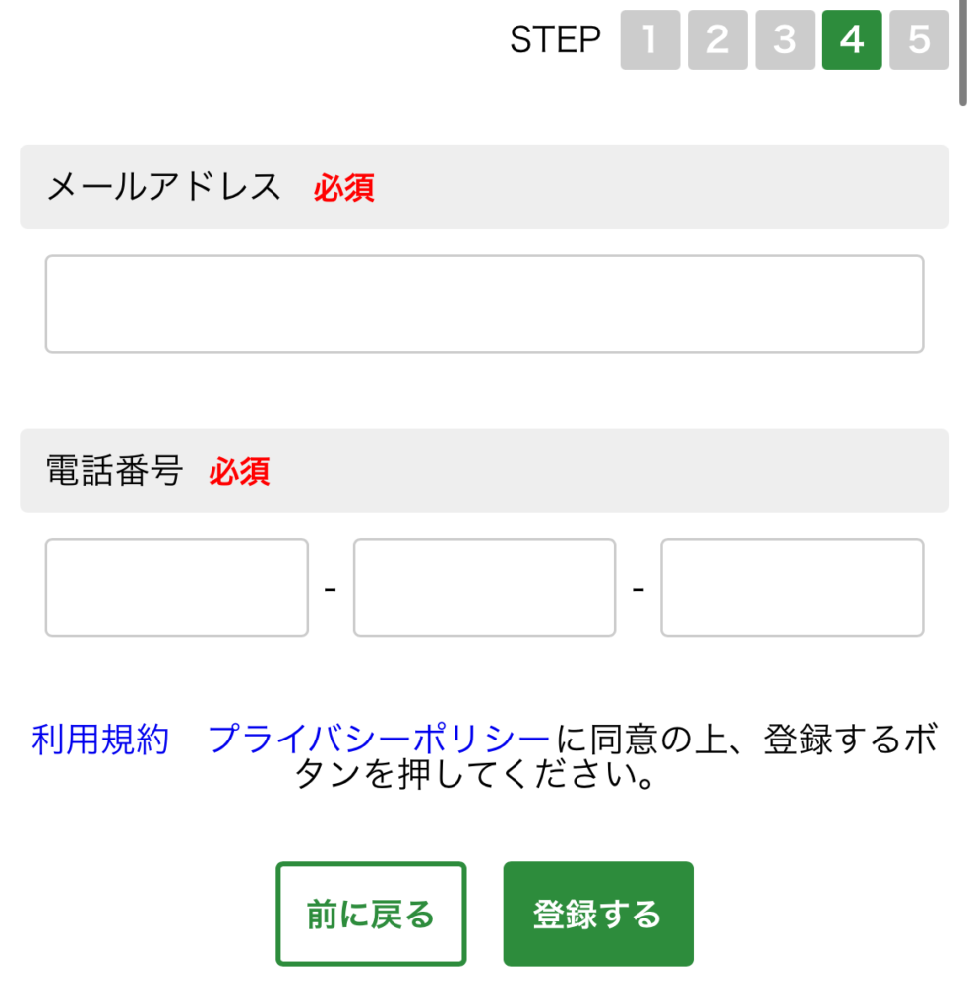Focus the メールアドレス input field
Image resolution: width=971 pixels, height=1007 pixels.
pos(484,304)
